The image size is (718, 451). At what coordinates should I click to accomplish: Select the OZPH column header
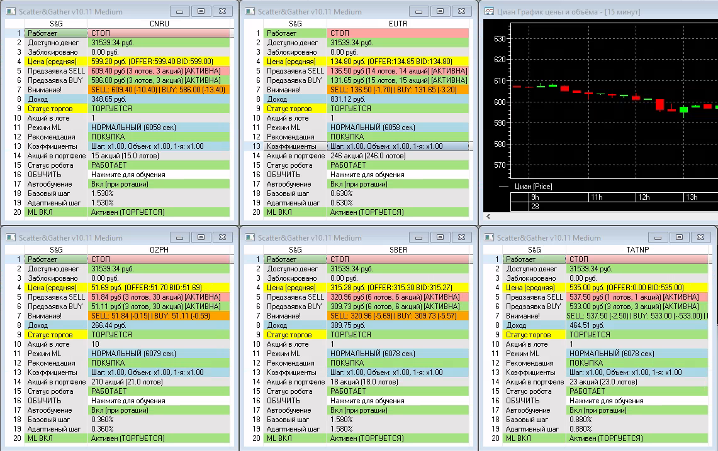pos(159,250)
